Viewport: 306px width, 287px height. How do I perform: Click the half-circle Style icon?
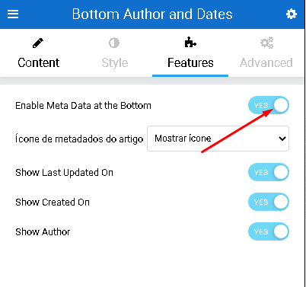tap(114, 43)
